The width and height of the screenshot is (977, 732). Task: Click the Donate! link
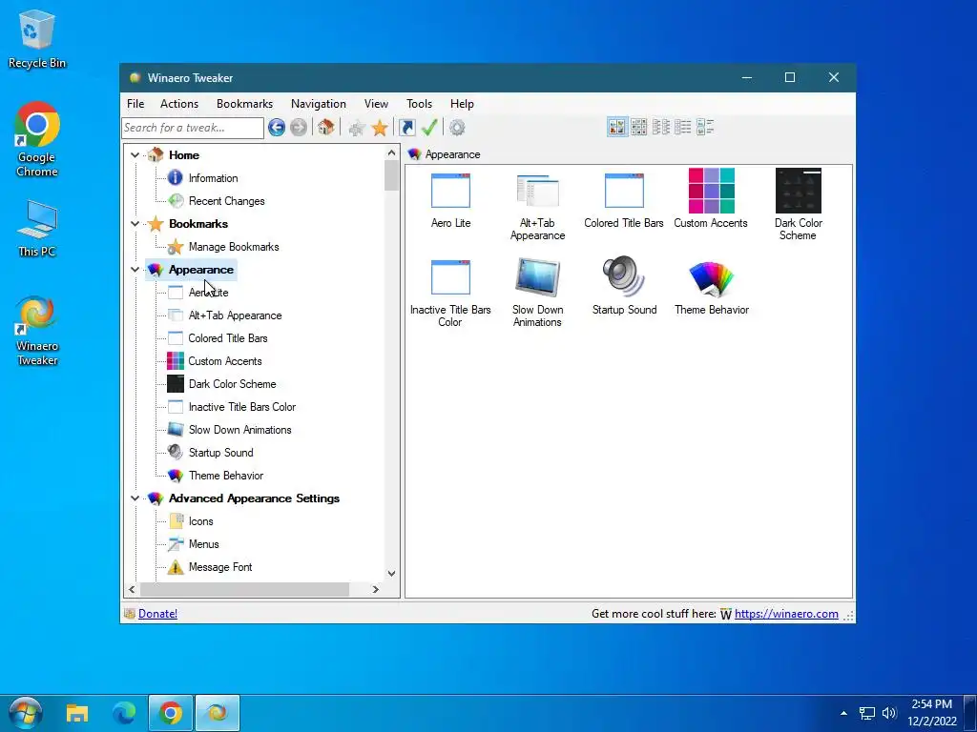[x=157, y=614]
